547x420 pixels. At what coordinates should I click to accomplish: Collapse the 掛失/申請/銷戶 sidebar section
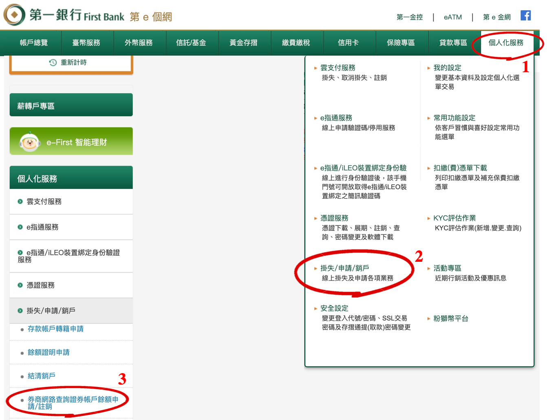click(51, 311)
